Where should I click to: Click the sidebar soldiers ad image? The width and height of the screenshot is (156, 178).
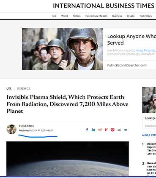click(x=149, y=100)
